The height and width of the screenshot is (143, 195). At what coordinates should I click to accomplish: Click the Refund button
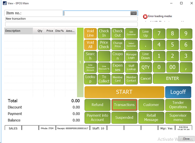tap(97, 105)
